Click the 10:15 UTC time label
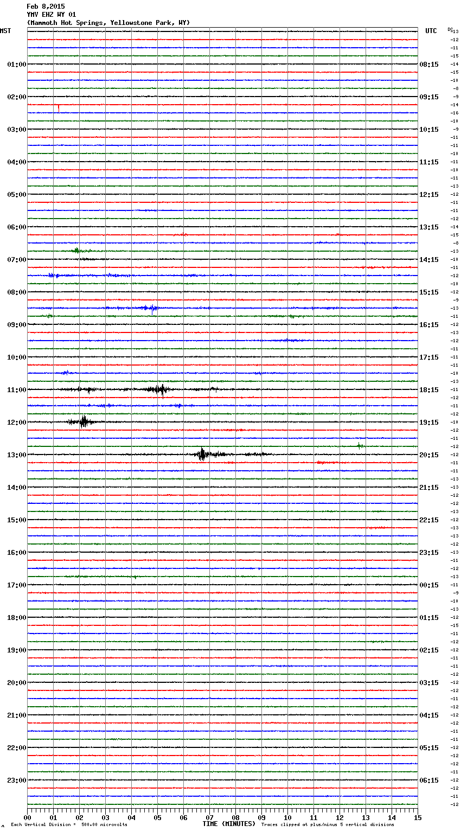The height and width of the screenshot is (832, 461). point(429,130)
